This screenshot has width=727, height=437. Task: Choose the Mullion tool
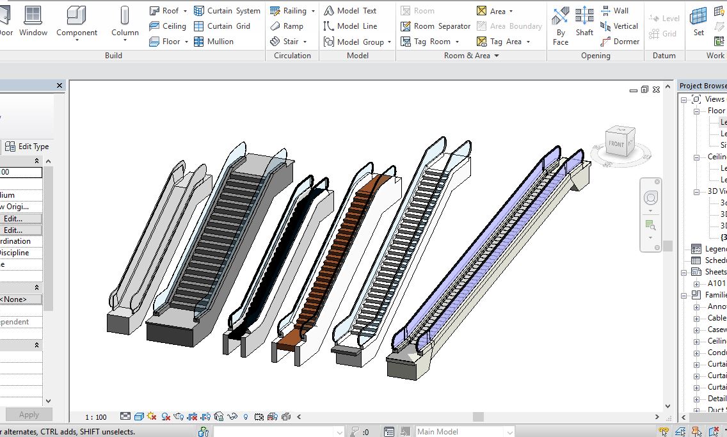click(x=213, y=42)
